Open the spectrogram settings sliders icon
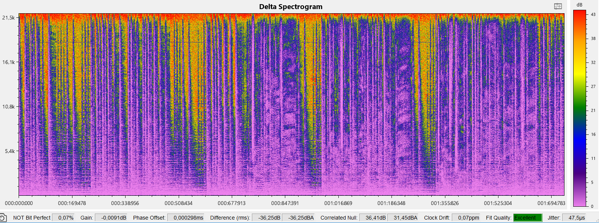Screen dimensions: 599x223 click(x=558, y=6)
